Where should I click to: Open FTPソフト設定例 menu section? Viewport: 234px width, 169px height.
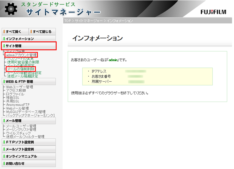(x=29, y=142)
